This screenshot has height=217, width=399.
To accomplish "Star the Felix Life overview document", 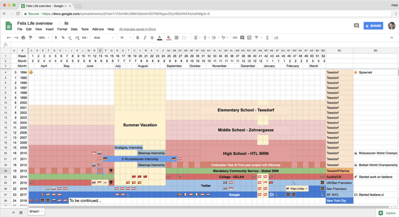I will 60,23.
